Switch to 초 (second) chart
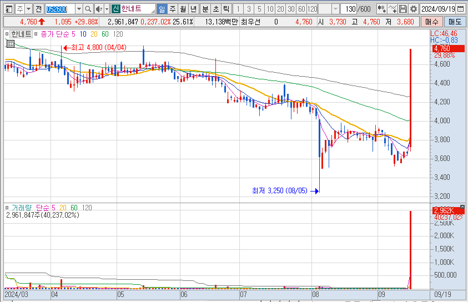 coord(215,9)
